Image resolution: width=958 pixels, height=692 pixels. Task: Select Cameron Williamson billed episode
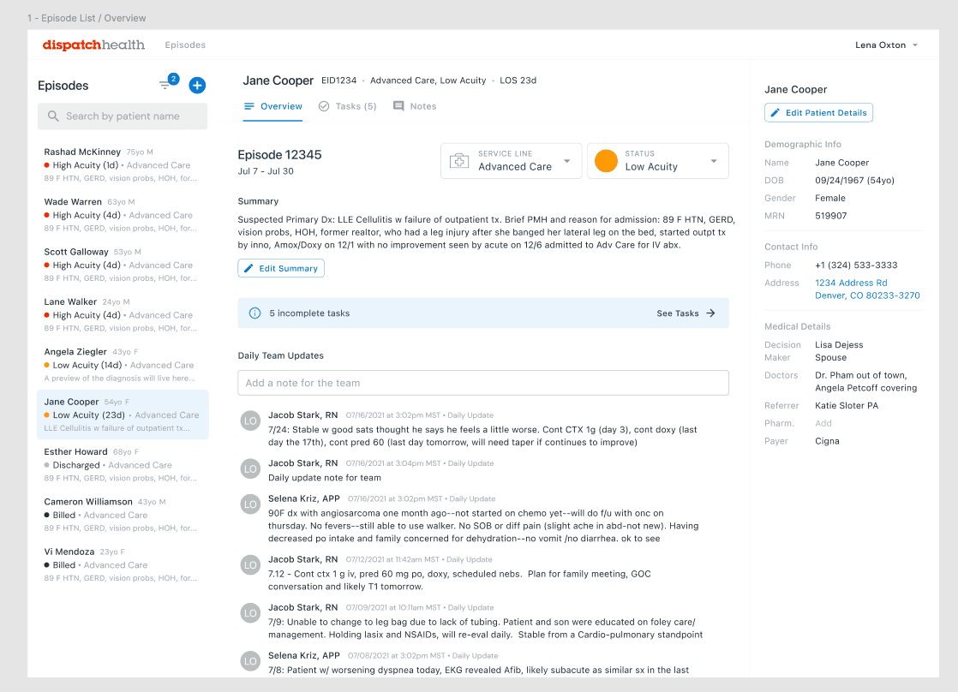[123, 515]
